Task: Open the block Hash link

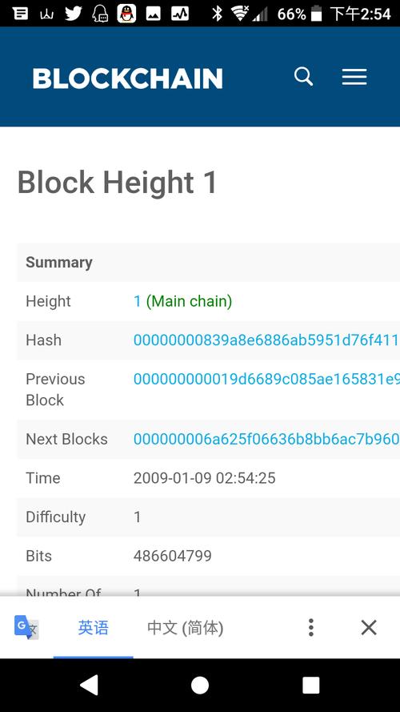Action: pos(266,340)
